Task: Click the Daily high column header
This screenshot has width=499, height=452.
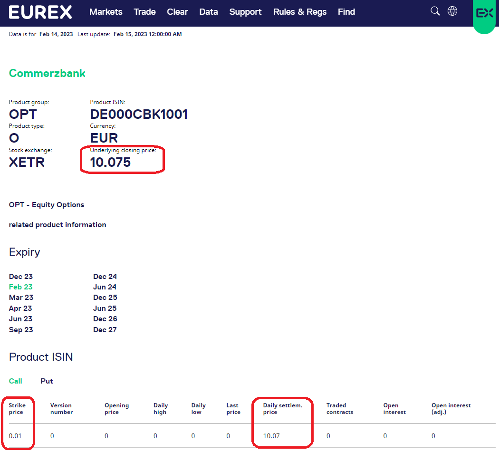Action: click(161, 408)
